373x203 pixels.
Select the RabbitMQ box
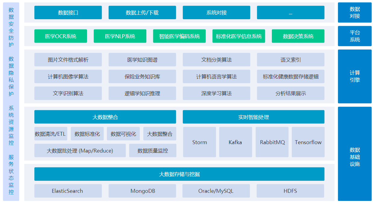click(272, 142)
